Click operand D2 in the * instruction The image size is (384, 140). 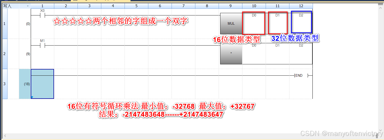[x=301, y=46]
